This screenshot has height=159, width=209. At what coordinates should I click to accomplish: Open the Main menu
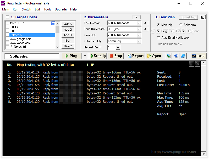point(5,9)
